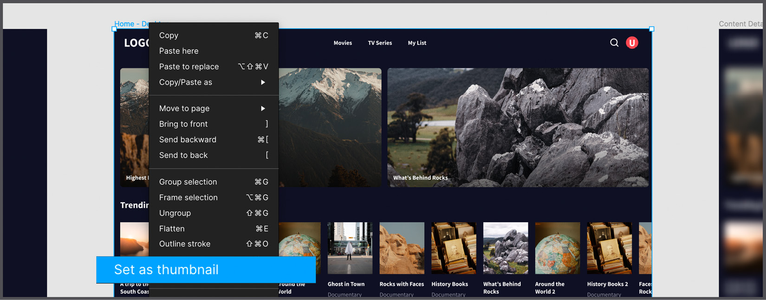Image resolution: width=766 pixels, height=300 pixels.
Task: Expand the Move to page submenu arrow
Action: click(x=263, y=108)
